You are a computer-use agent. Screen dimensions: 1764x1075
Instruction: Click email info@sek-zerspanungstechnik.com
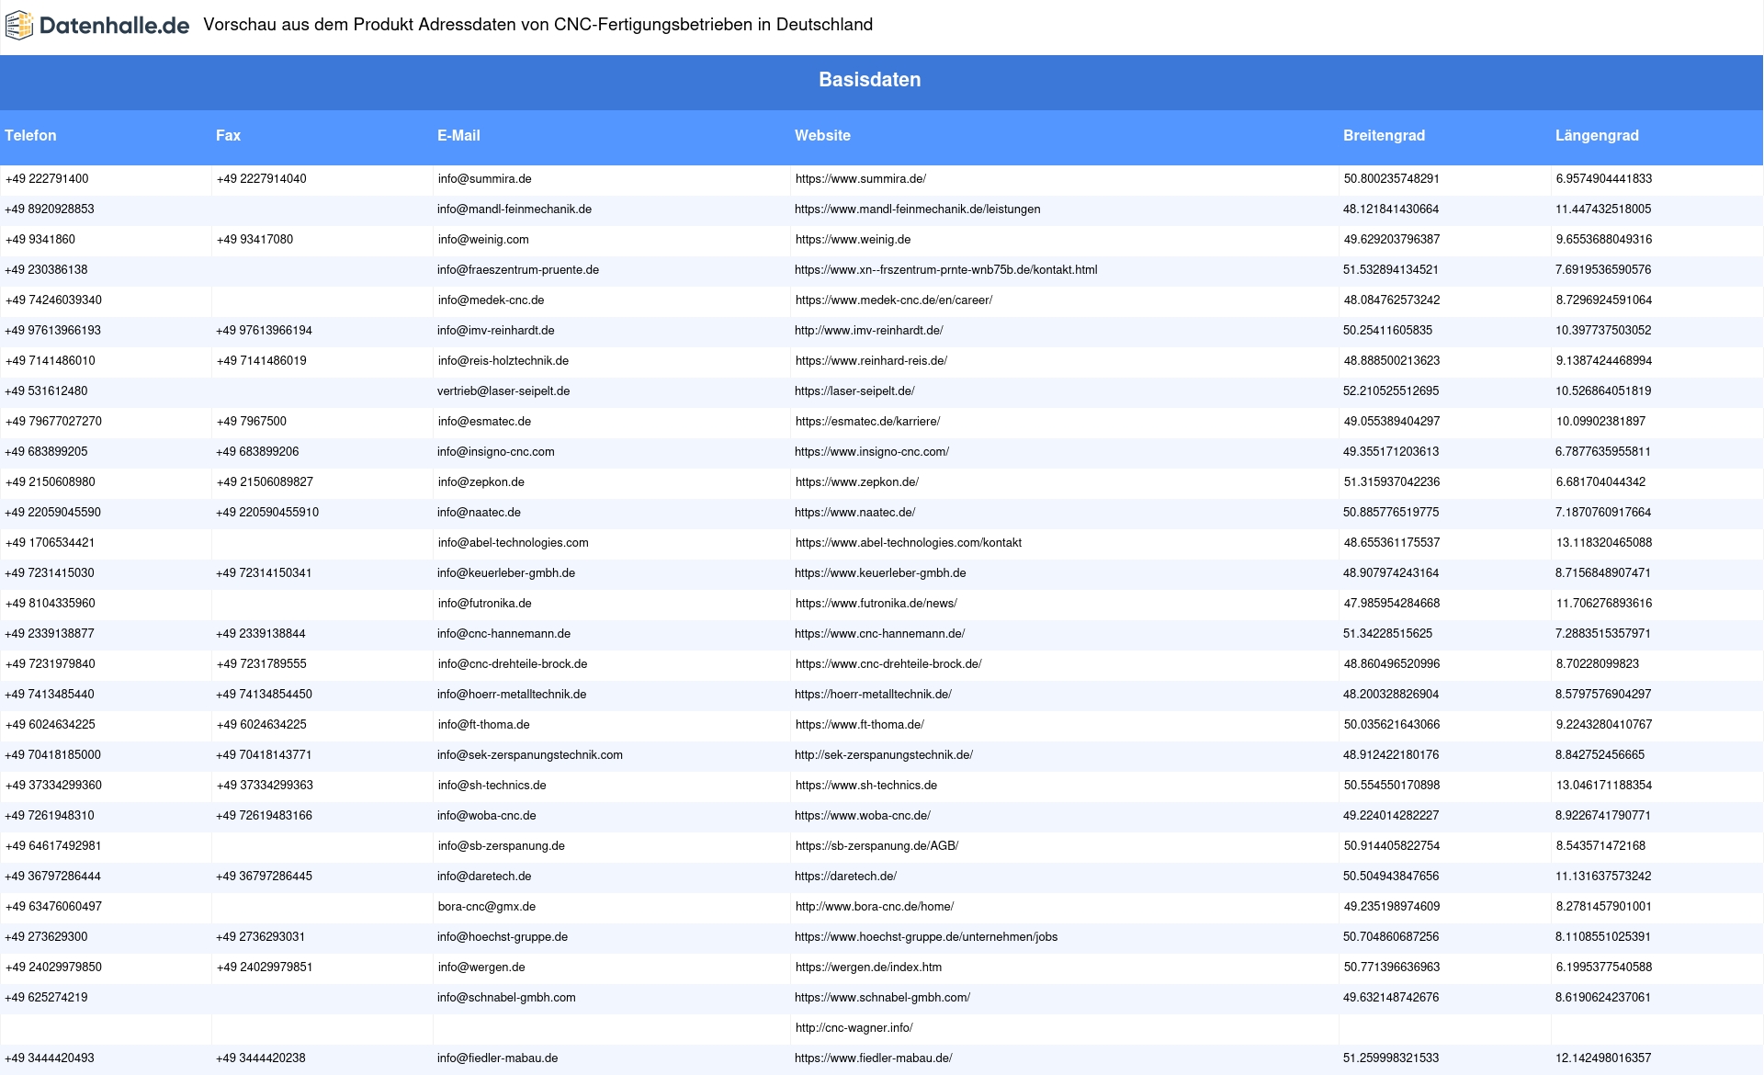tap(530, 755)
